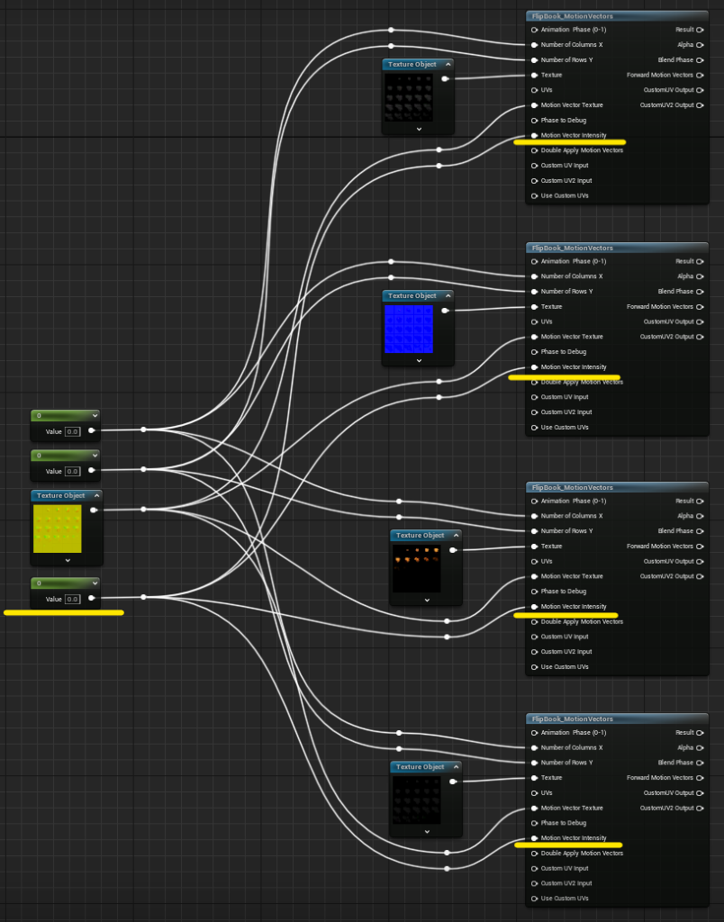
Task: Select the yellow texture preview thumbnail
Action: 58,529
